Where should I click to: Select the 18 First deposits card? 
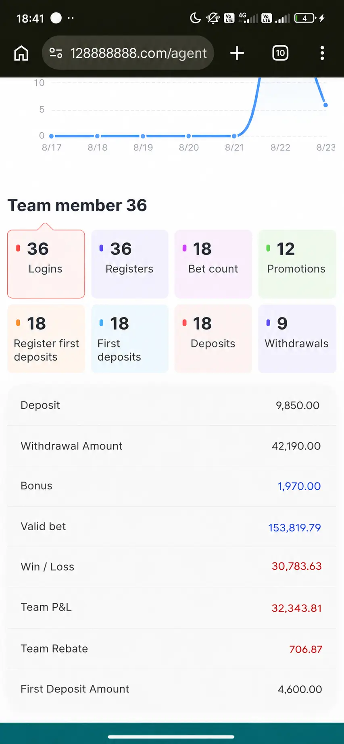[x=130, y=339]
